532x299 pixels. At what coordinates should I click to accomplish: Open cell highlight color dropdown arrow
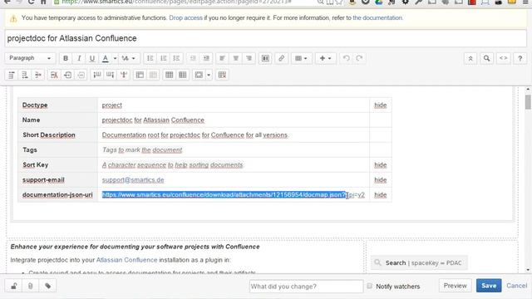[x=209, y=75]
